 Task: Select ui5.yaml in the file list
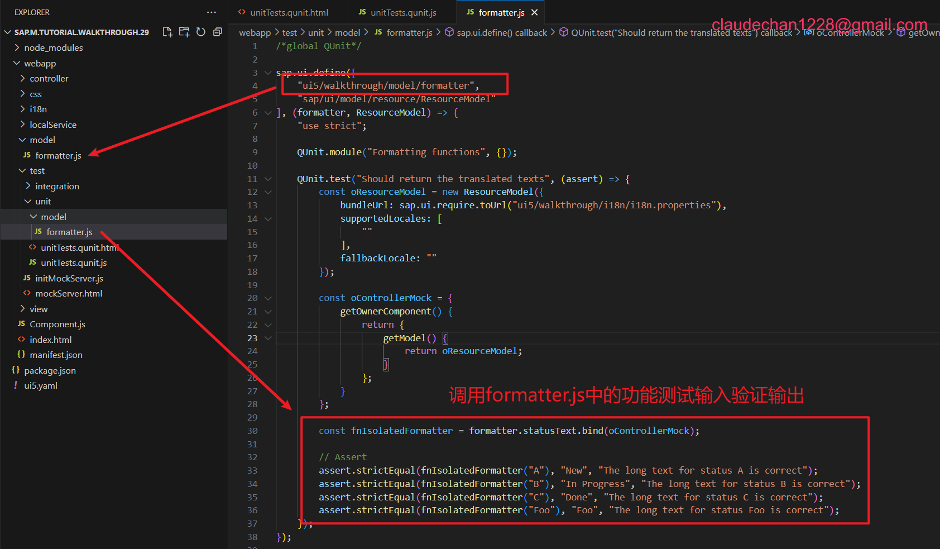[x=41, y=386]
